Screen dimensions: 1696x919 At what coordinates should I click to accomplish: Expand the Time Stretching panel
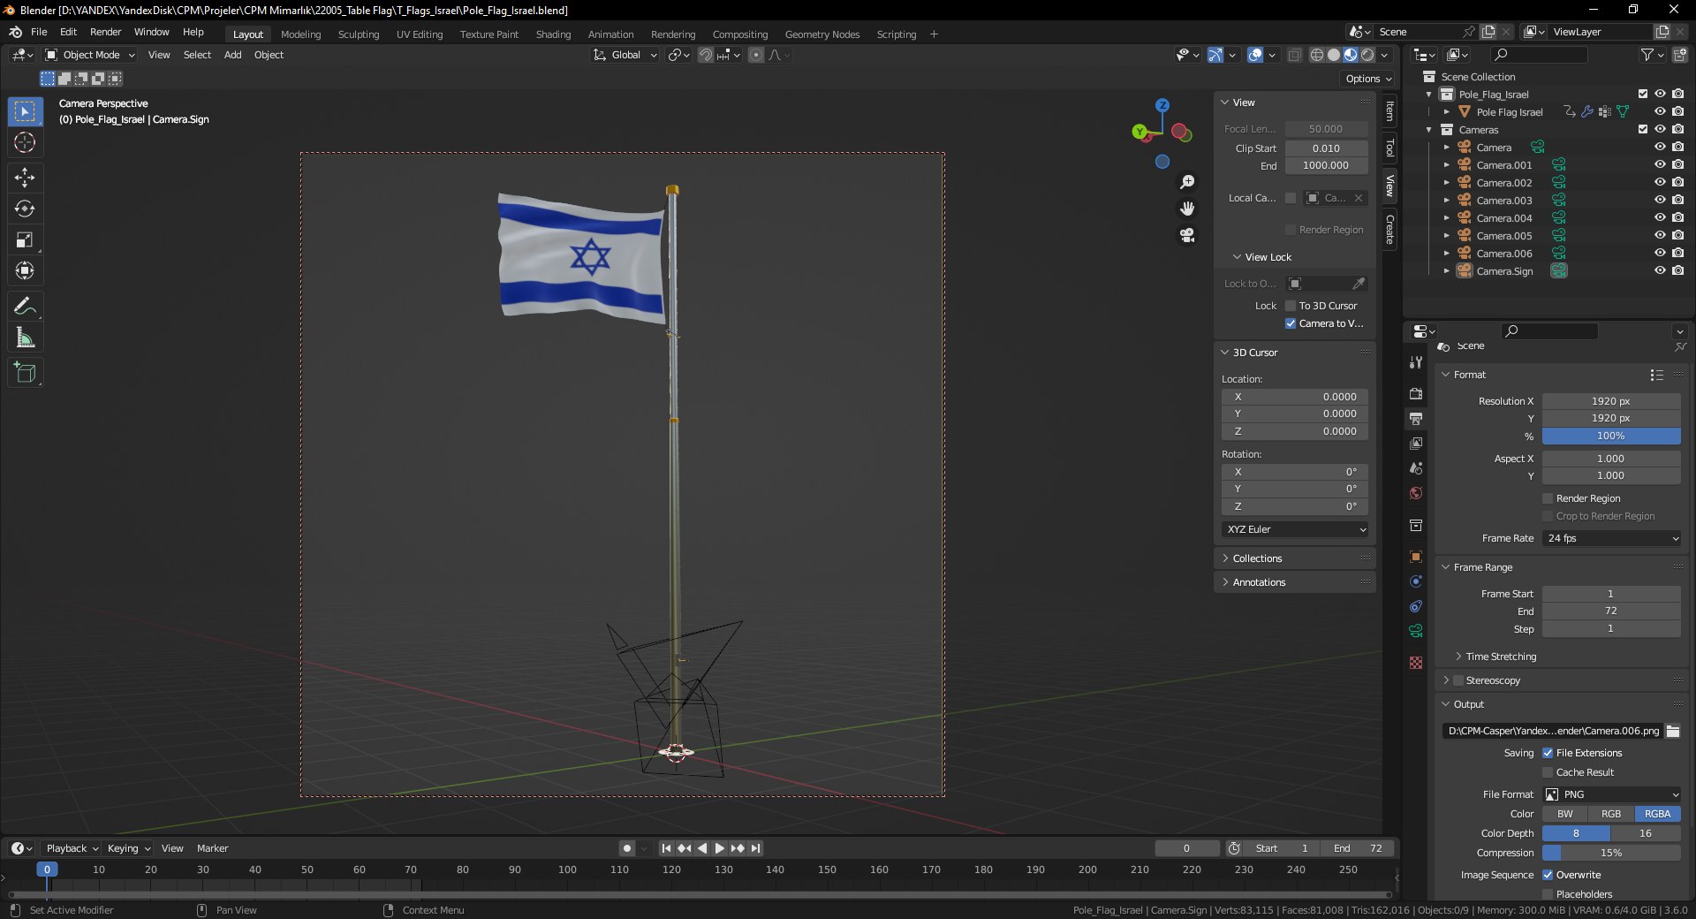(1501, 657)
